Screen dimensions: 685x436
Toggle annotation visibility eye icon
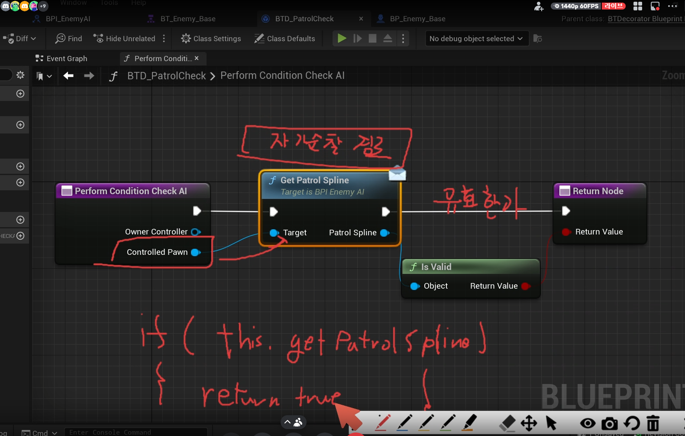tap(588, 423)
